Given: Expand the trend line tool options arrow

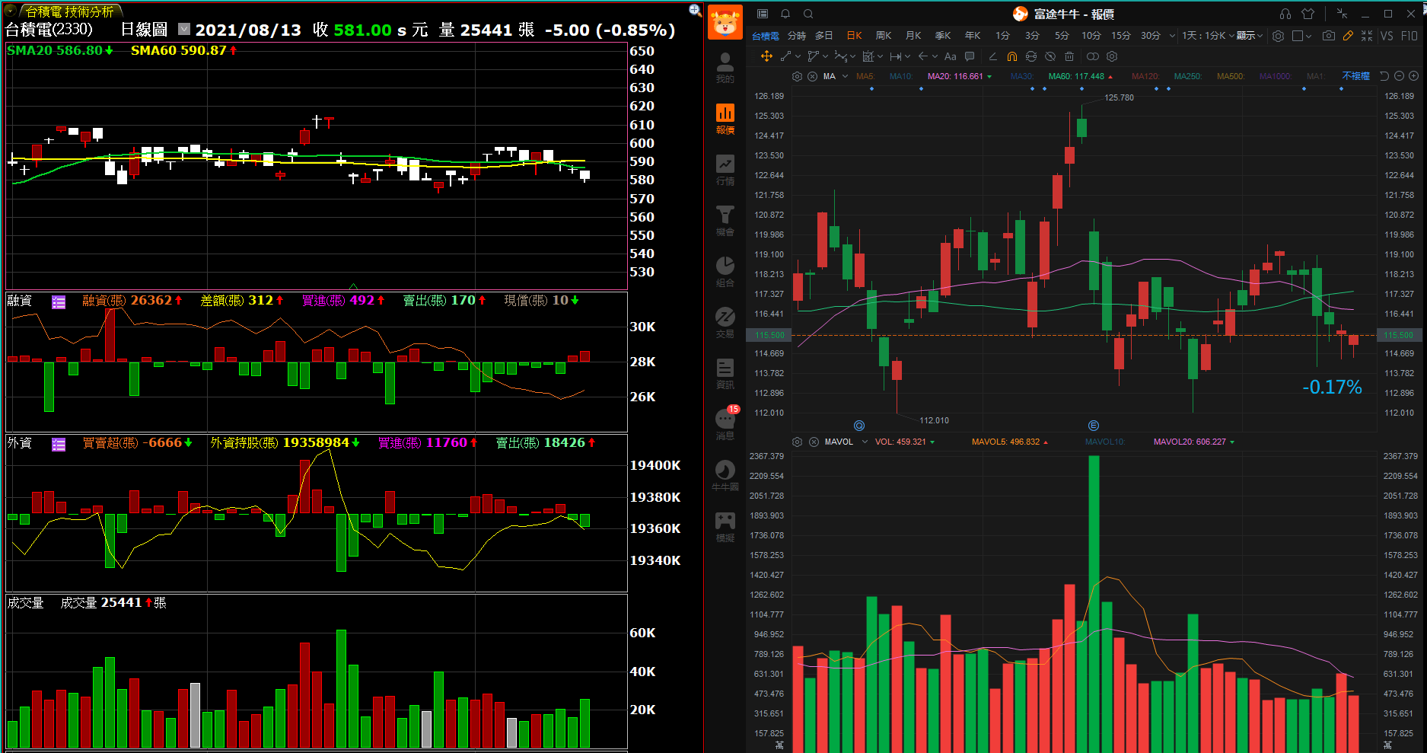Looking at the screenshot, I should (x=798, y=56).
